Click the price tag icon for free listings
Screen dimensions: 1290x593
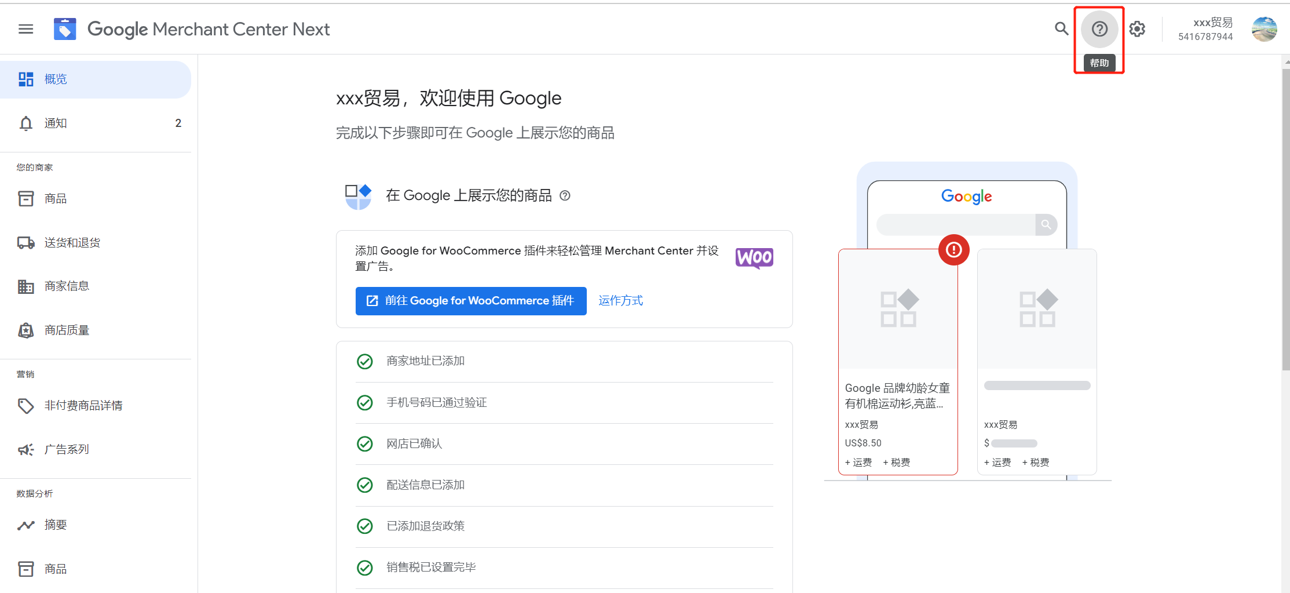[x=26, y=406]
